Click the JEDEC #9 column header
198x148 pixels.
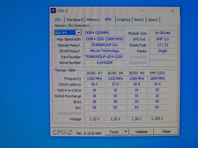click(x=136, y=73)
